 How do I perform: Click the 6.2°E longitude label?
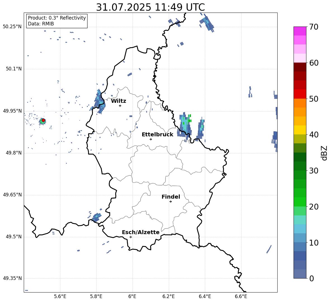(169, 296)
